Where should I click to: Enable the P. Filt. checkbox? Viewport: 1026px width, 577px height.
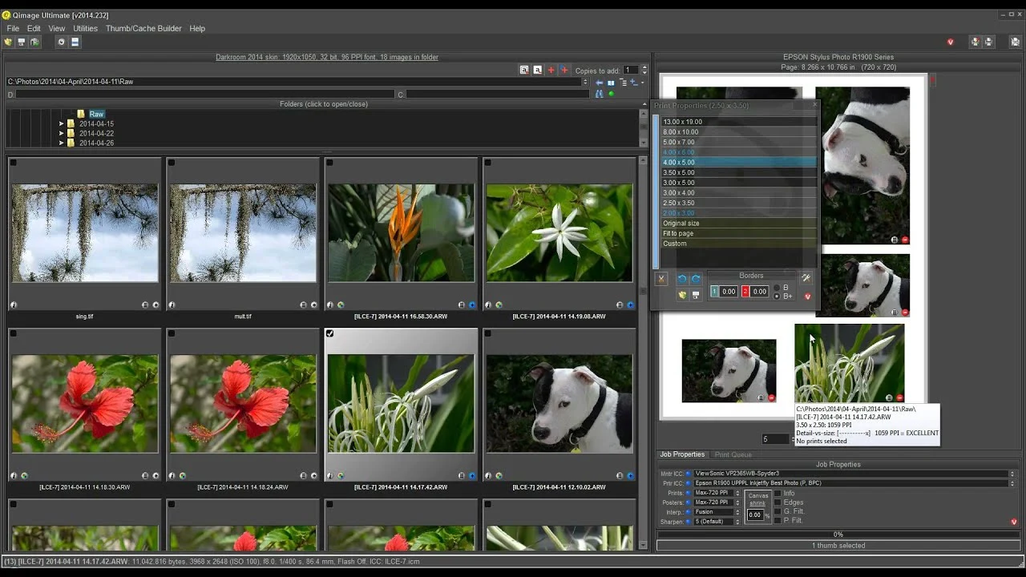778,521
